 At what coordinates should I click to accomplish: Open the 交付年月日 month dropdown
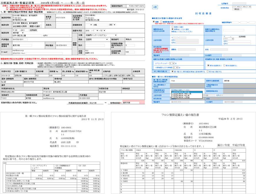242,7
